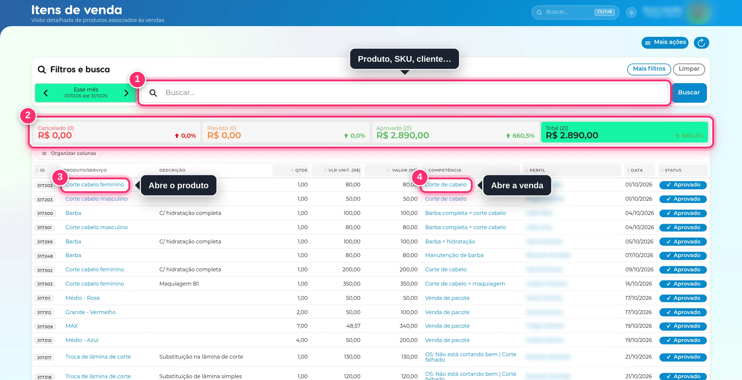This screenshot has width=742, height=380.
Task: Open Mais filtros options
Action: [x=649, y=69]
